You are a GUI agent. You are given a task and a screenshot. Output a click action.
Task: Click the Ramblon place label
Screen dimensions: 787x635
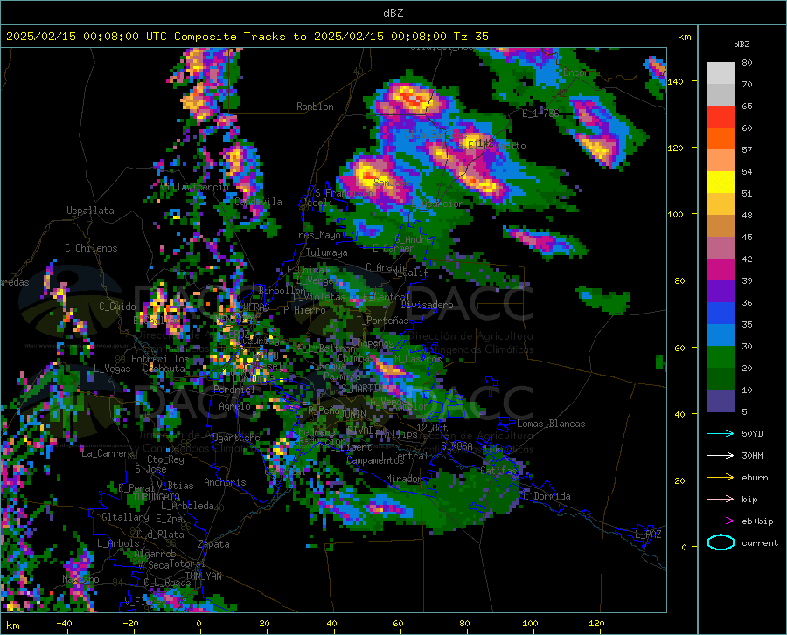click(x=315, y=107)
